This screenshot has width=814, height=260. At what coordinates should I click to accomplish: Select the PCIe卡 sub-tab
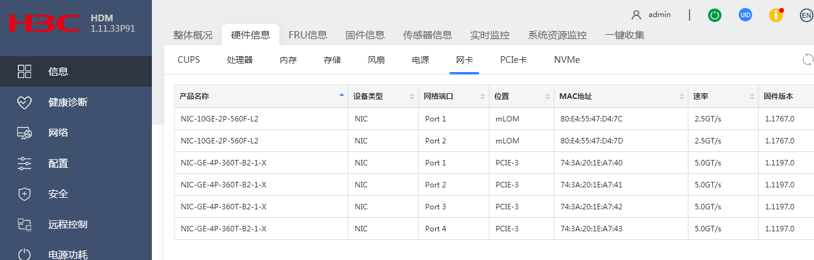point(513,60)
